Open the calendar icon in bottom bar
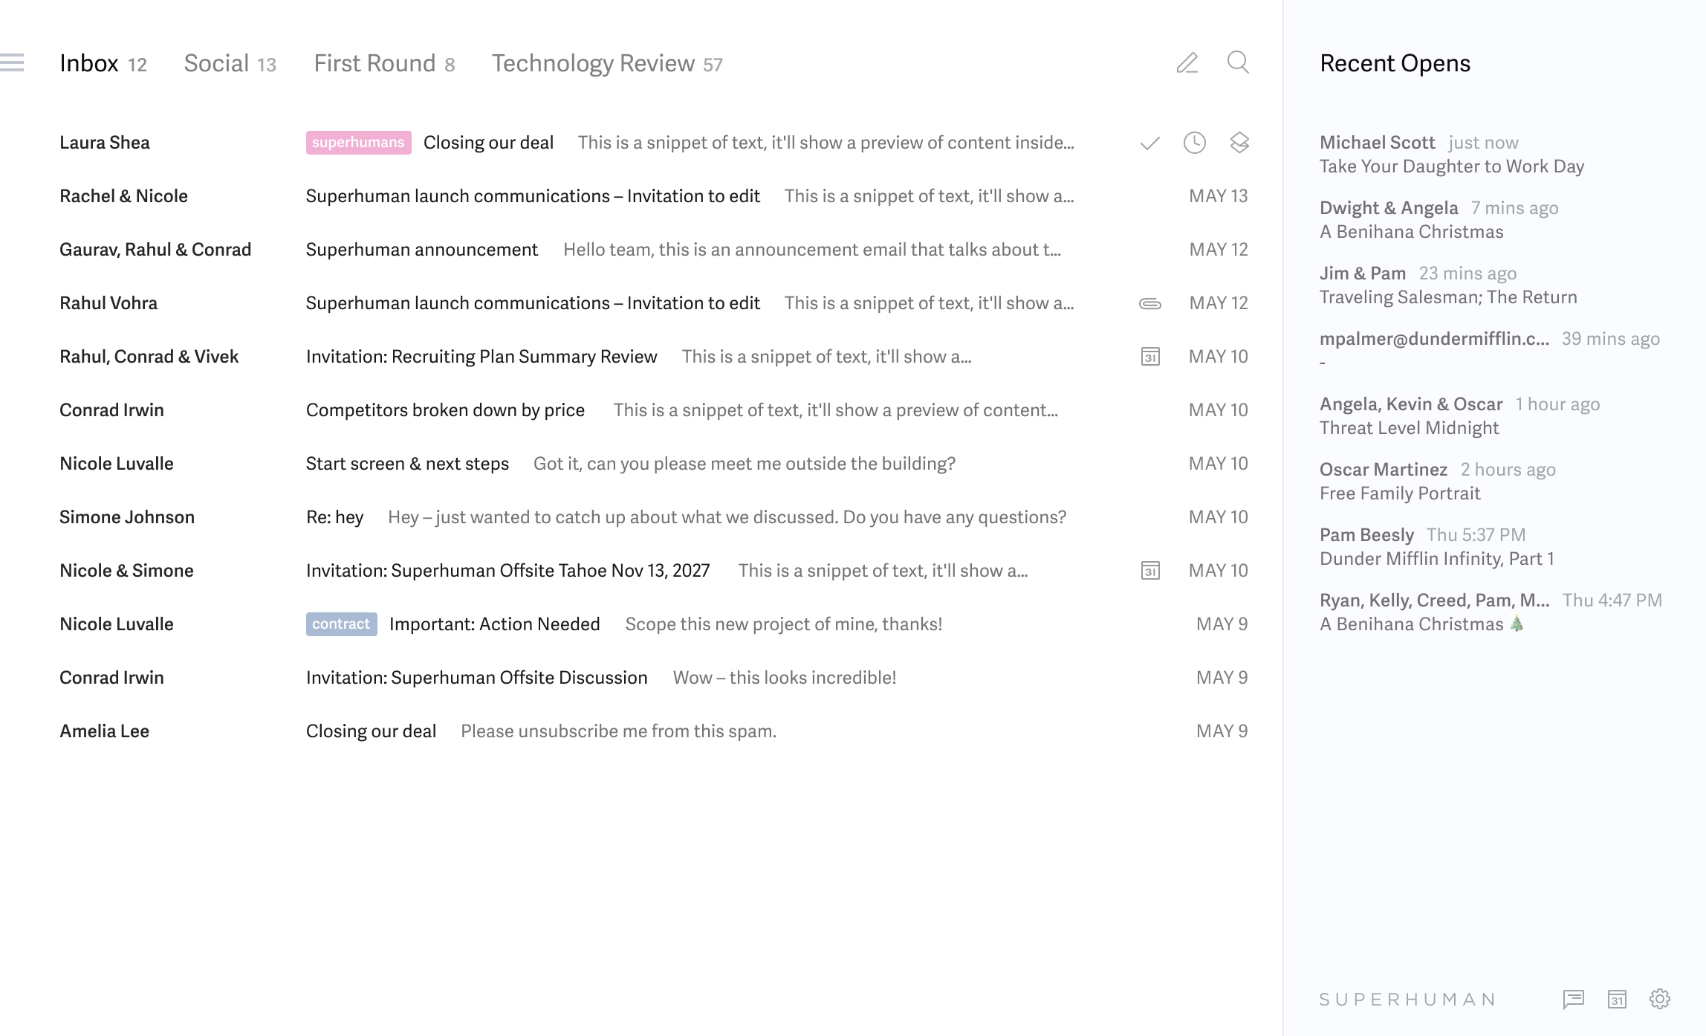The image size is (1706, 1036). tap(1617, 1000)
